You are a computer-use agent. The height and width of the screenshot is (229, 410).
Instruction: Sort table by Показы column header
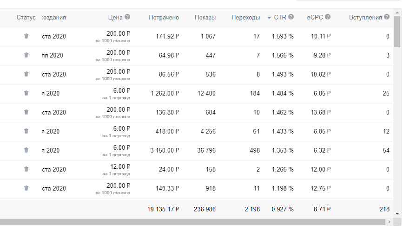pos(205,18)
